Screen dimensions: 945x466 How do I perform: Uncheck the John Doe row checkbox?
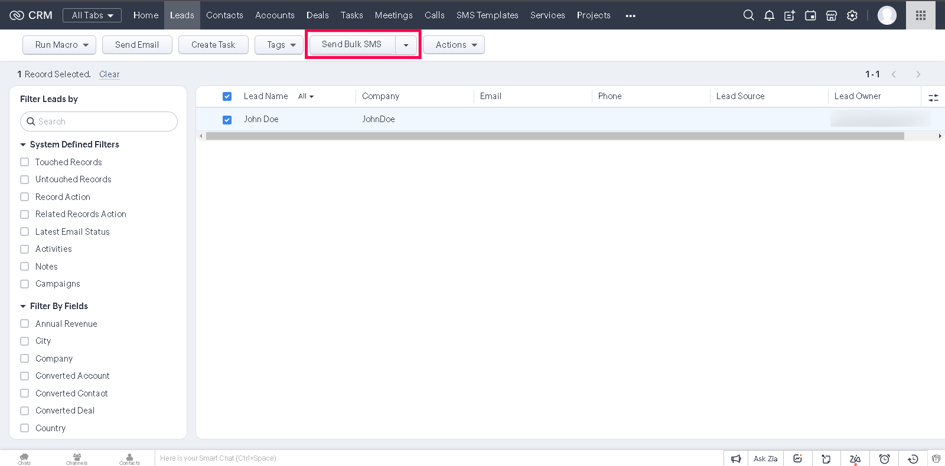click(x=227, y=120)
